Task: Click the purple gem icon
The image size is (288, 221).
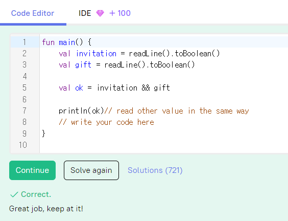Action: click(x=100, y=13)
